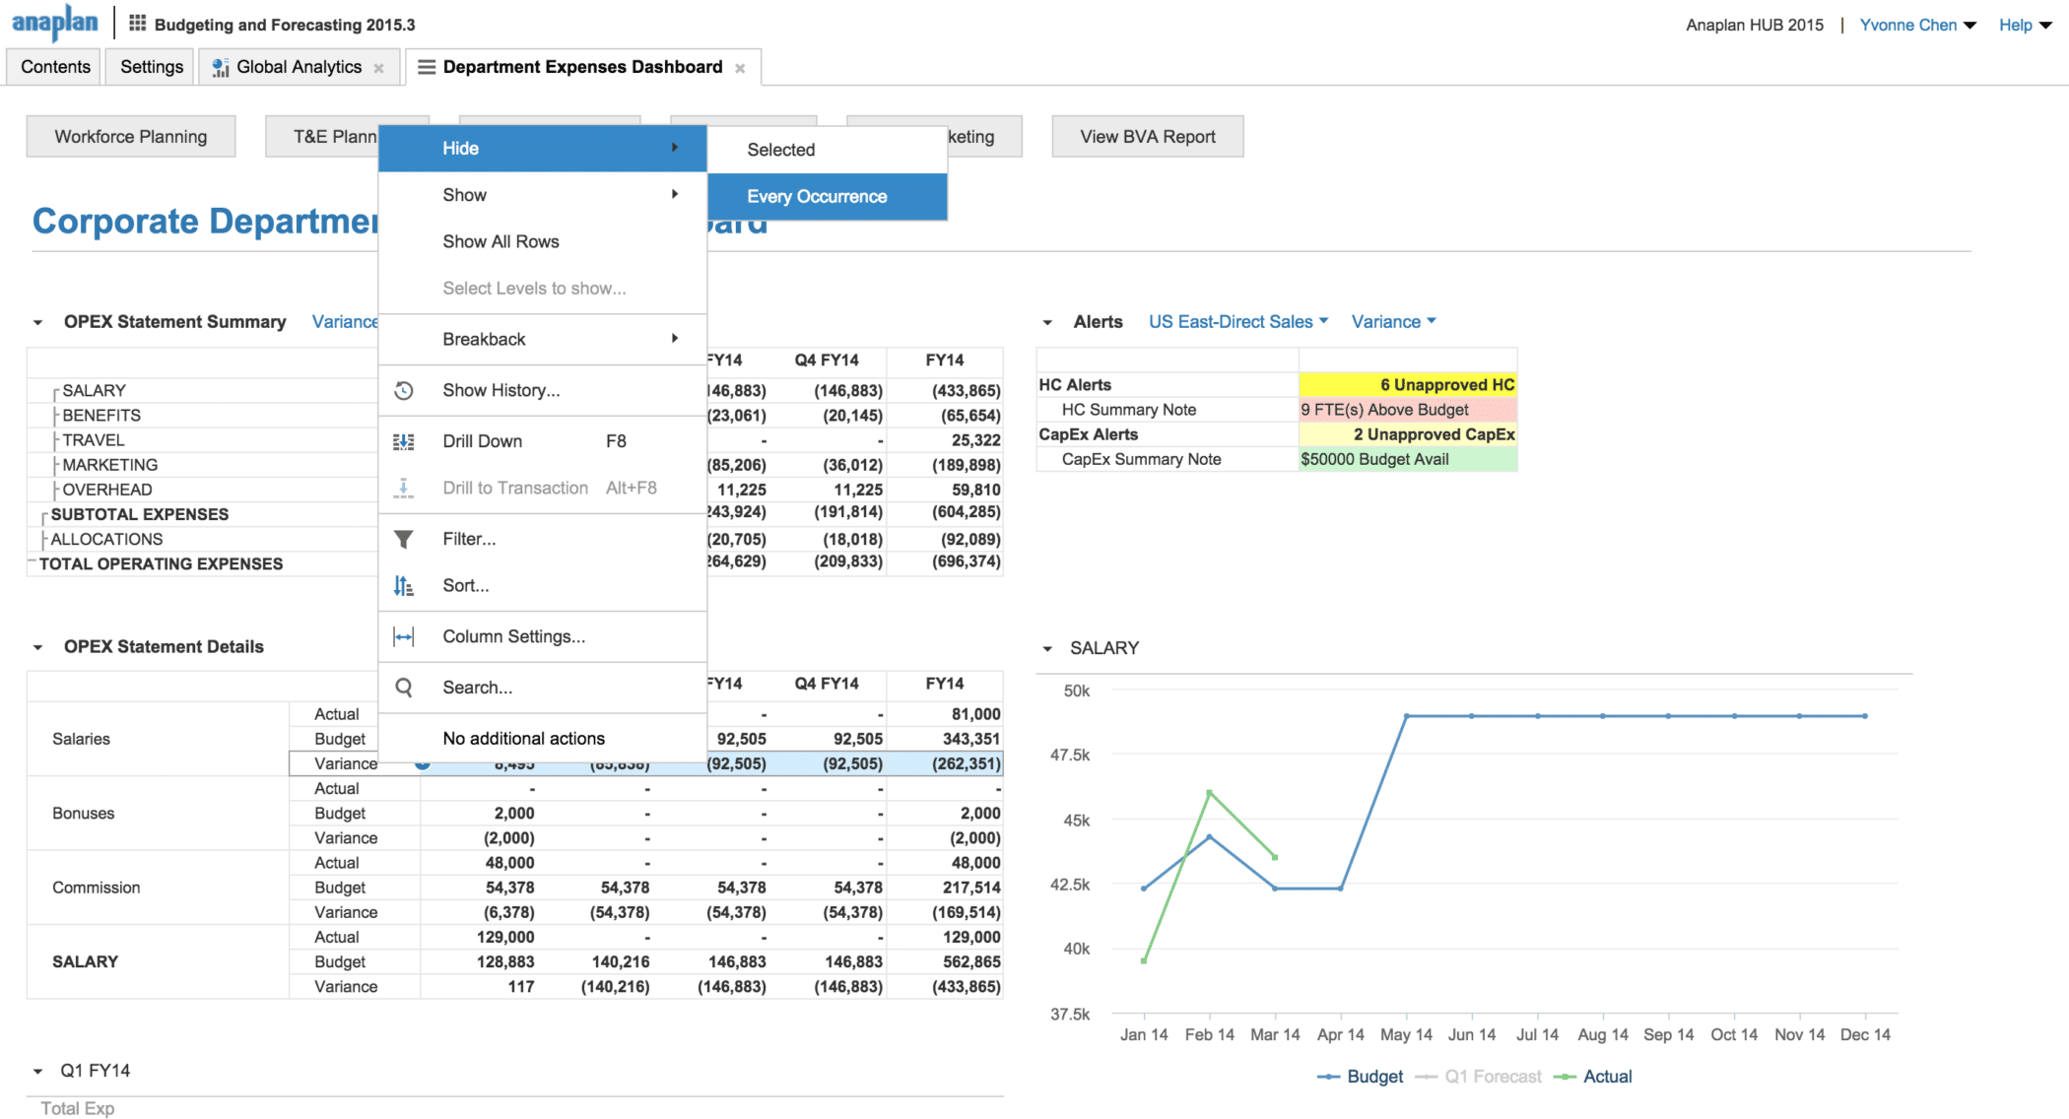Click the Workforce Planning button

131,136
